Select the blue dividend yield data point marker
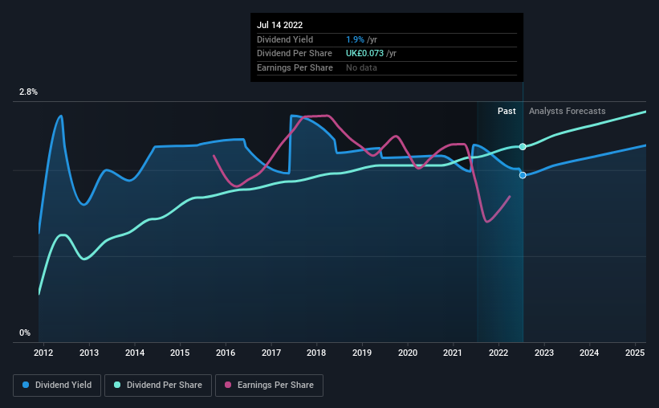Screen dimensions: 659x408 point(523,175)
